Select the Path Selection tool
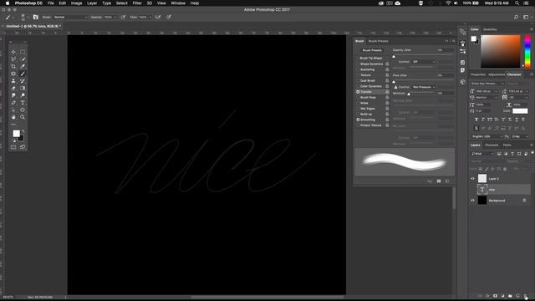Screen dimensions: 535x301 pyautogui.click(x=13, y=110)
